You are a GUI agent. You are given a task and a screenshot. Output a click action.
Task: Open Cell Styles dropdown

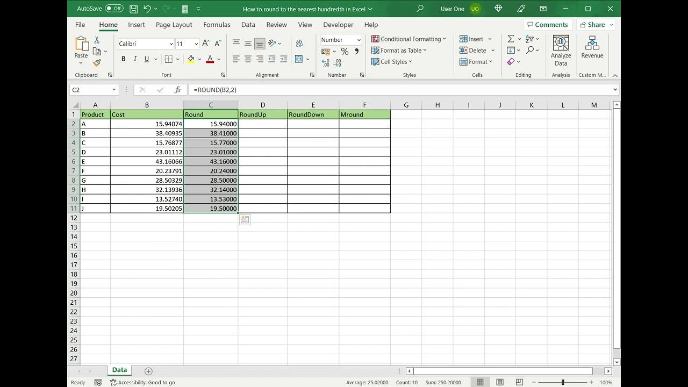tap(392, 62)
